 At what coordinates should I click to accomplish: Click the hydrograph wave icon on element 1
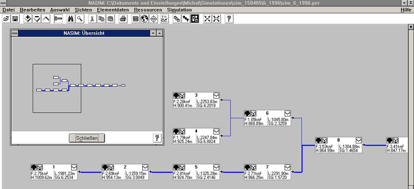click(x=74, y=167)
